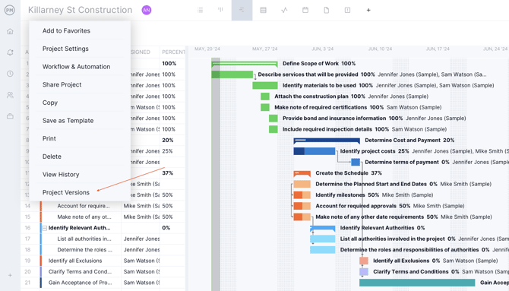The width and height of the screenshot is (509, 291).
Task: Click the Killarney St Construction title
Action: point(81,10)
